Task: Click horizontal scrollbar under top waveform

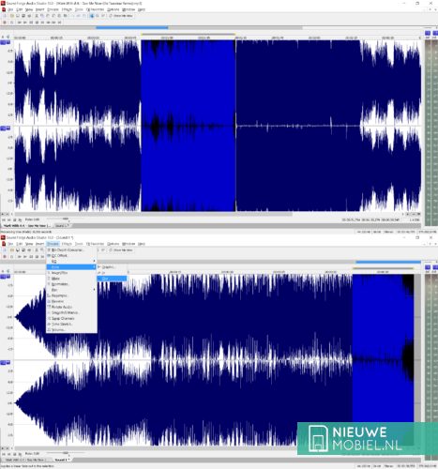Action: click(153, 214)
